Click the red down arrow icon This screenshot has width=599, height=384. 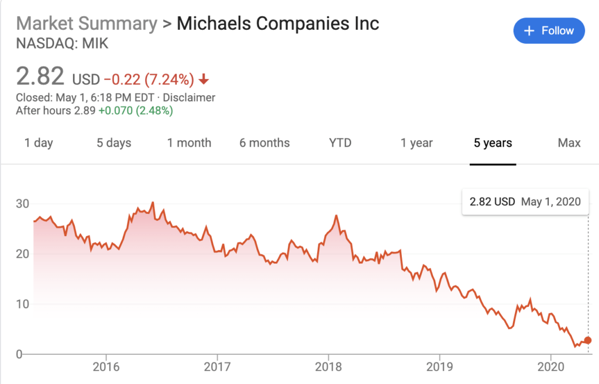point(204,78)
